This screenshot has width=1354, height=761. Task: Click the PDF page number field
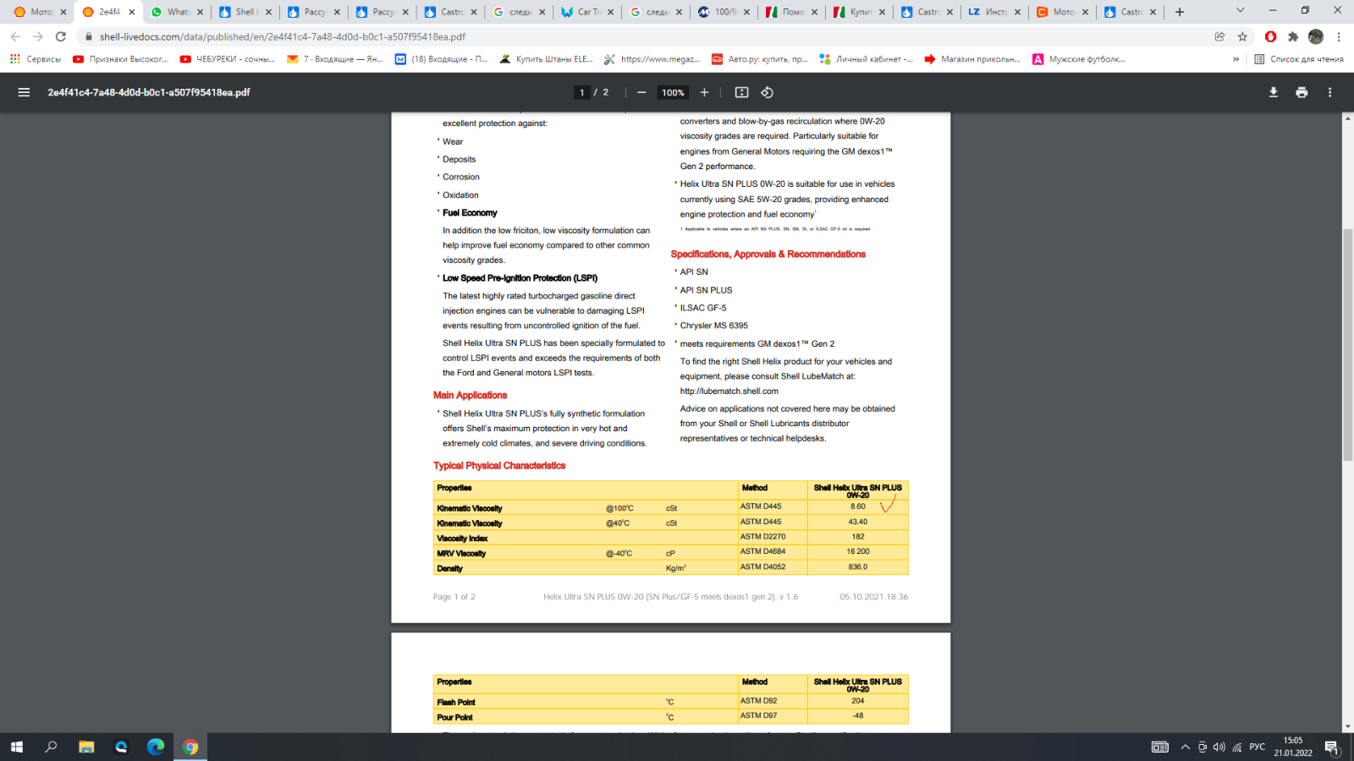click(x=582, y=92)
